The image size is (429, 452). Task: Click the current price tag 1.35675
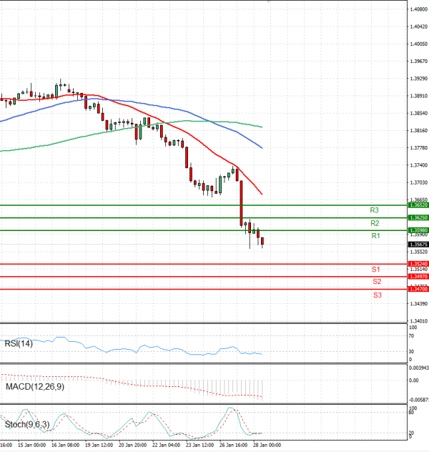pos(418,244)
